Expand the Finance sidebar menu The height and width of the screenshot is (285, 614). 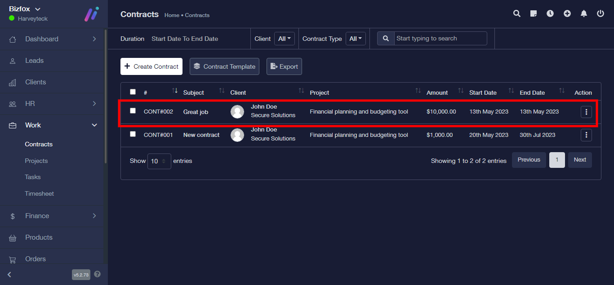pyautogui.click(x=53, y=216)
